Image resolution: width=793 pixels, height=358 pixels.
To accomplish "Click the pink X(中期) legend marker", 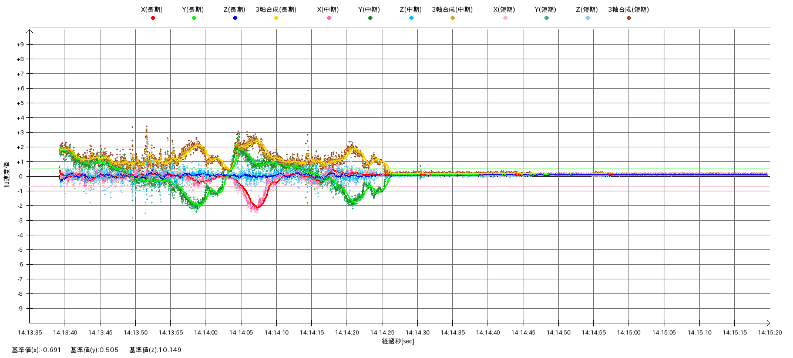I will [x=329, y=18].
